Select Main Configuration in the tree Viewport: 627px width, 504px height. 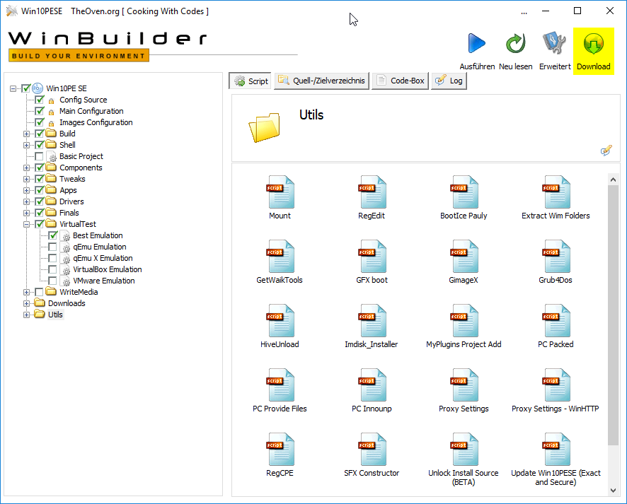[x=91, y=111]
